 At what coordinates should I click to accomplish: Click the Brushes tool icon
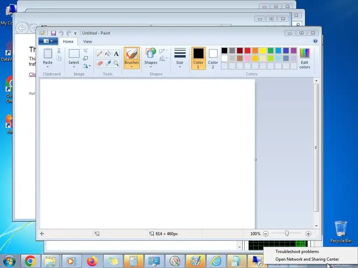(132, 54)
